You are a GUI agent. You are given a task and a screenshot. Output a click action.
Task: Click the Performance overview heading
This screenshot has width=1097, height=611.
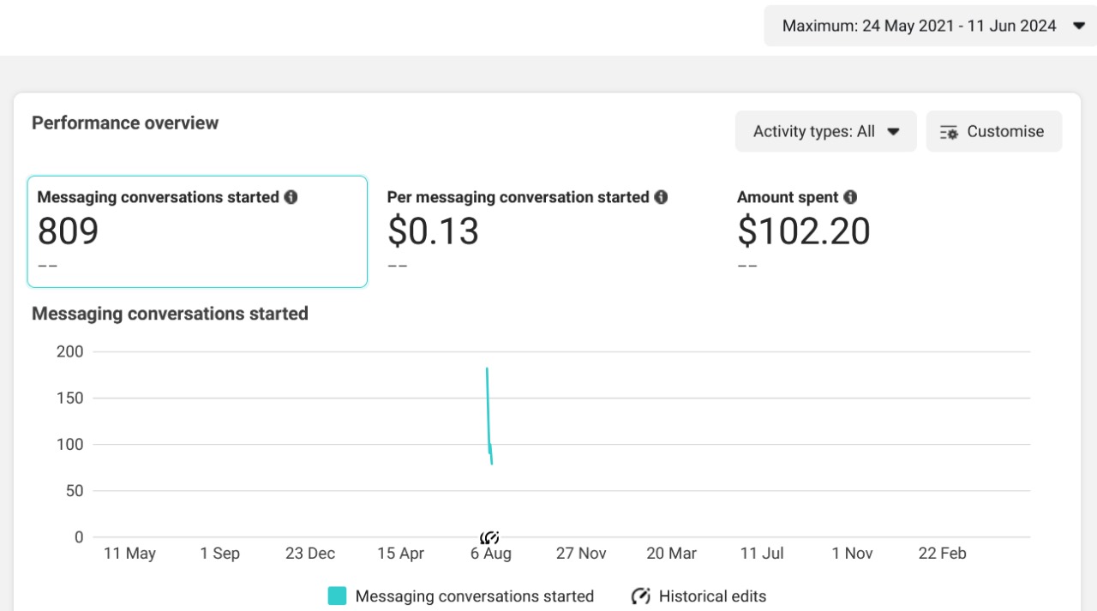click(125, 123)
